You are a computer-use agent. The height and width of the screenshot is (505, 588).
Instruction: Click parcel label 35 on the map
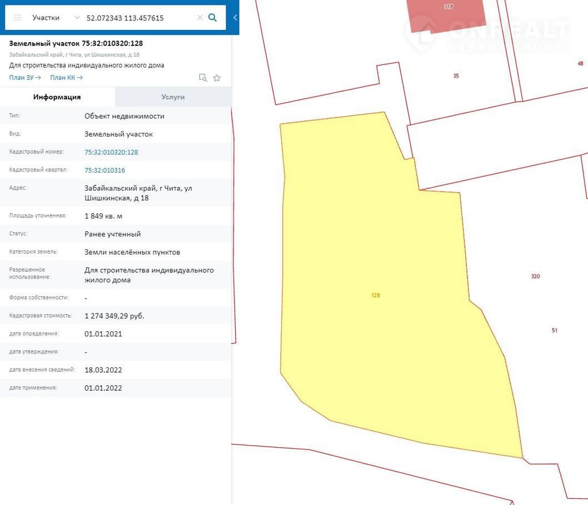[456, 75]
